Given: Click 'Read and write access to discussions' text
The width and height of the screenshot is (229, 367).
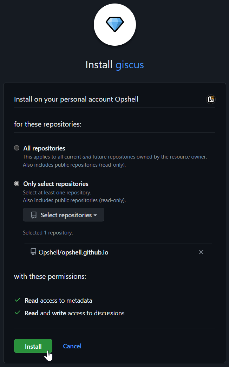Looking at the screenshot, I should (x=74, y=313).
